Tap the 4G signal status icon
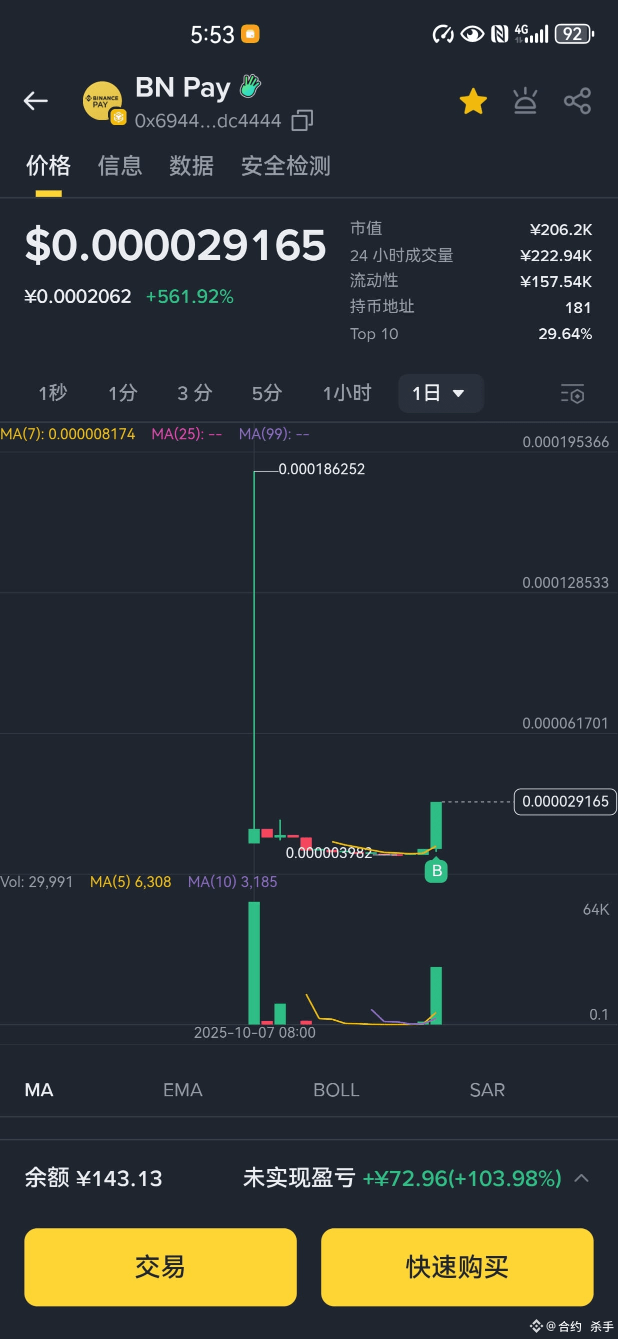Screen dimensions: 618x1339 click(x=531, y=35)
